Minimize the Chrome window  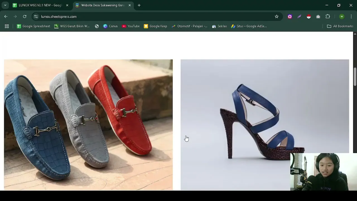327,5
